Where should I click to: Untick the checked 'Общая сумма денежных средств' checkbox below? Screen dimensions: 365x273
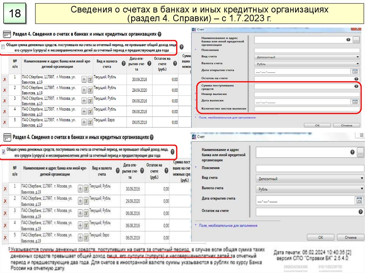tap(4, 152)
